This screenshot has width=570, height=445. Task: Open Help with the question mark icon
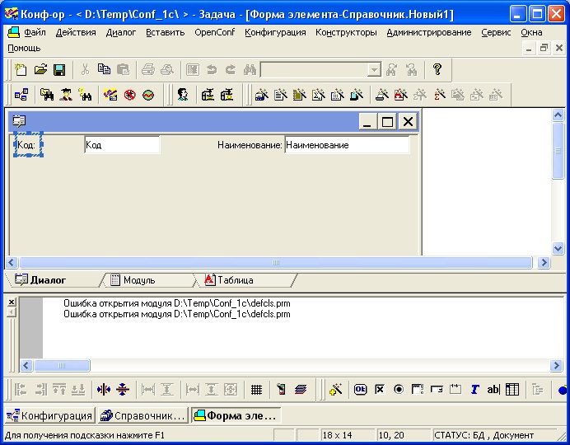(437, 71)
